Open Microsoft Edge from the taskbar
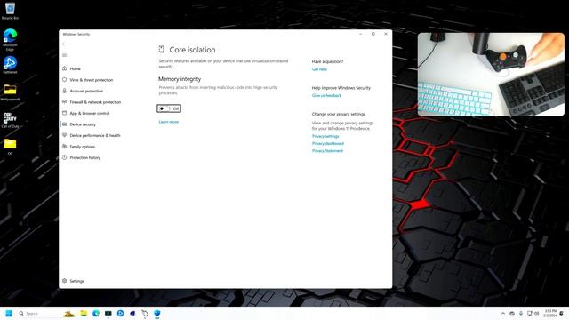 click(96, 313)
